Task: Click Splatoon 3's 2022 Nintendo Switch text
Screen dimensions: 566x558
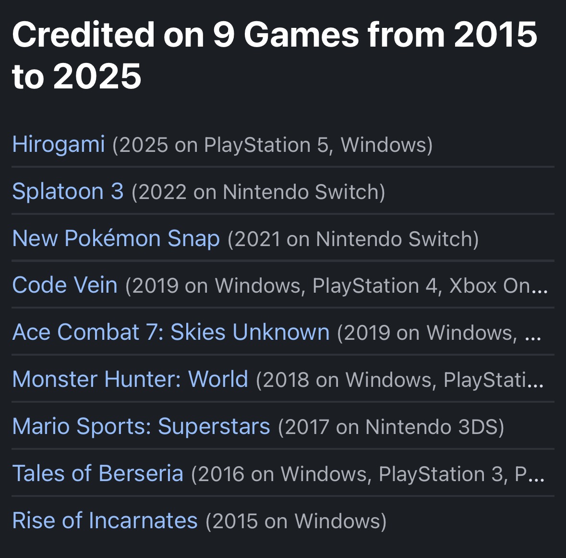Action: click(258, 192)
